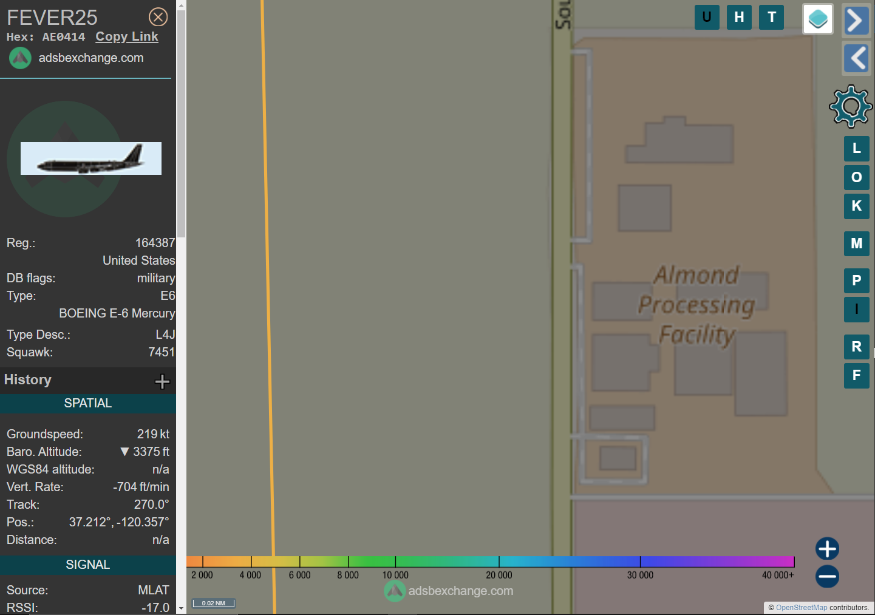The width and height of the screenshot is (875, 615).
Task: Open map settings gear icon
Action: click(851, 106)
